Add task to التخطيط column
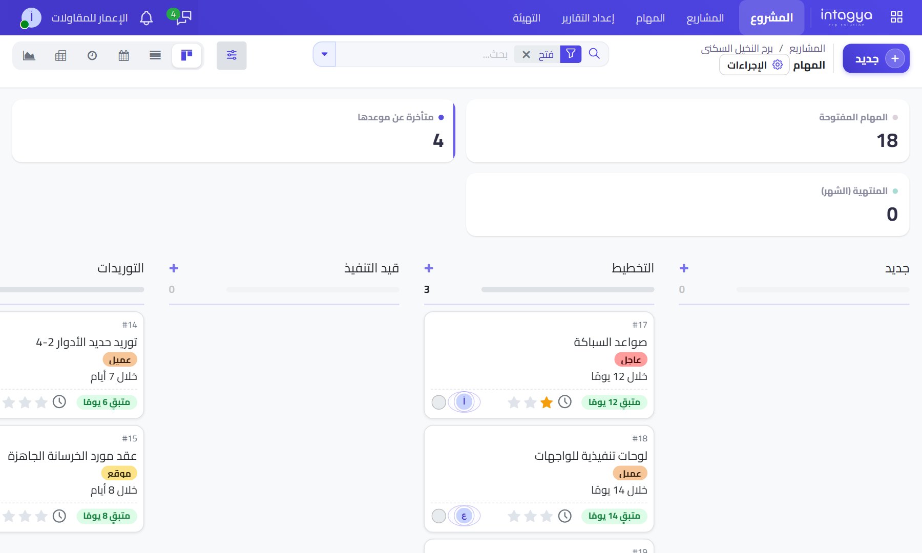Image resolution: width=922 pixels, height=553 pixels. point(429,268)
